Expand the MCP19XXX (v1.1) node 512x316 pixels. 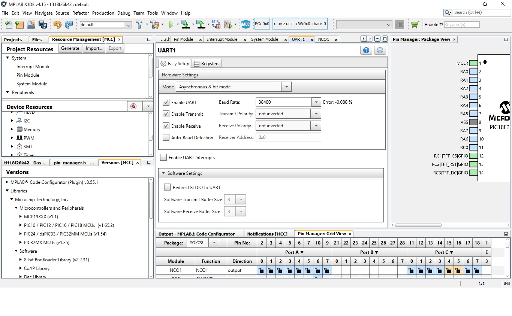click(x=21, y=216)
